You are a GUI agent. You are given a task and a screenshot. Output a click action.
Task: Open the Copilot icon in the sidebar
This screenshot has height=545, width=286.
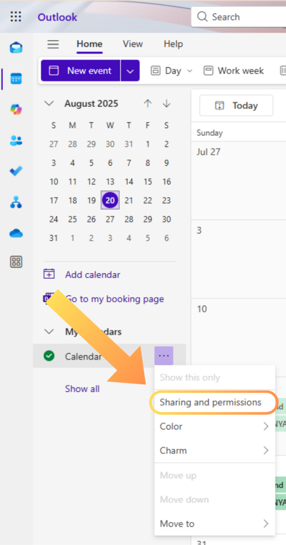tap(16, 110)
